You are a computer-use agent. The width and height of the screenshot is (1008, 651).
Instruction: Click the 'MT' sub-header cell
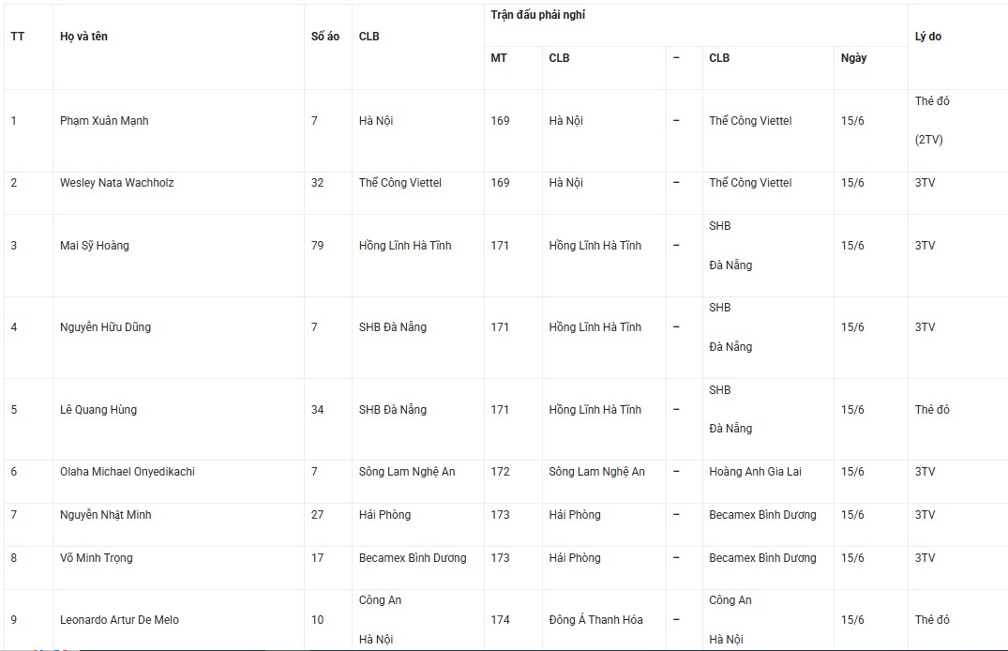click(x=499, y=58)
